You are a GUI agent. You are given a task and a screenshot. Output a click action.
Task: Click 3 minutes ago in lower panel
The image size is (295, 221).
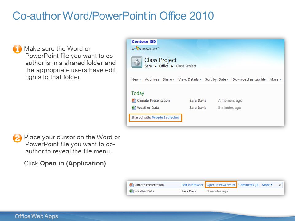pyautogui.click(x=218, y=191)
